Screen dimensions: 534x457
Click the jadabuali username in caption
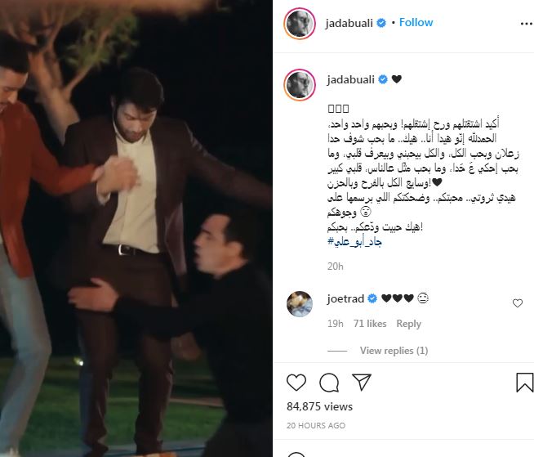click(350, 80)
